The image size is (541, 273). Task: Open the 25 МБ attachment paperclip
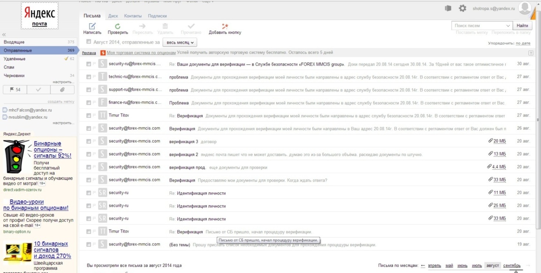[490, 205]
